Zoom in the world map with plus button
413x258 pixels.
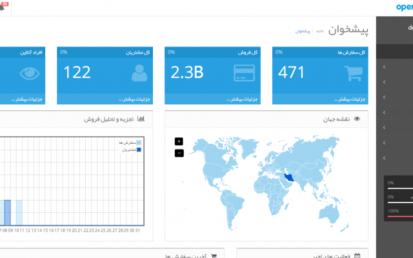tap(179, 141)
